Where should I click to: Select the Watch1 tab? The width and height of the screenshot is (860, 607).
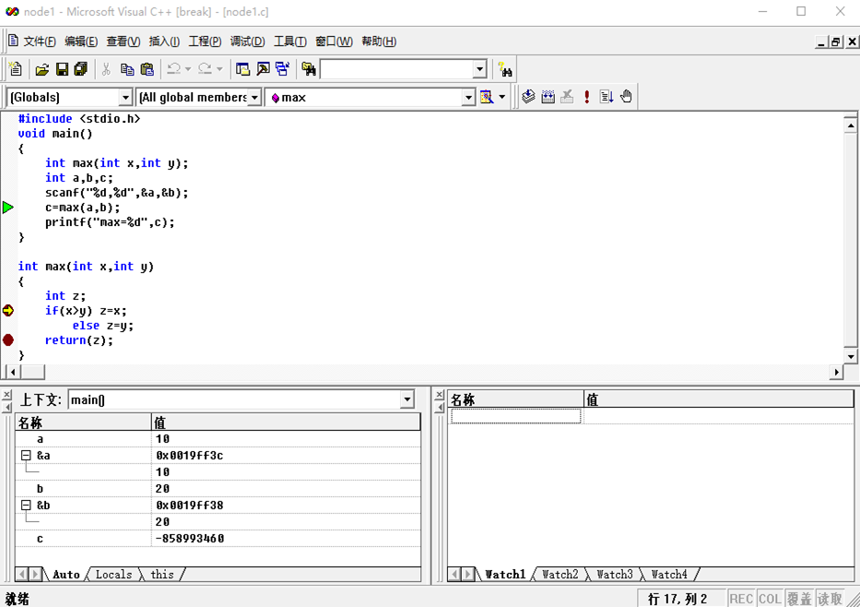[505, 575]
